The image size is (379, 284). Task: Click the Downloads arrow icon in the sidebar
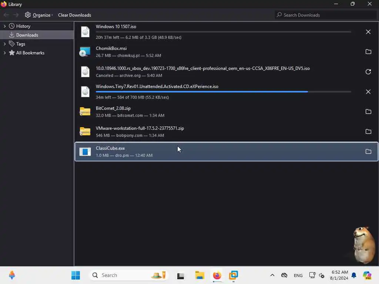[11, 35]
